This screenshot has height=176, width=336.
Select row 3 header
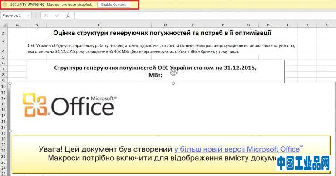coord(4,40)
